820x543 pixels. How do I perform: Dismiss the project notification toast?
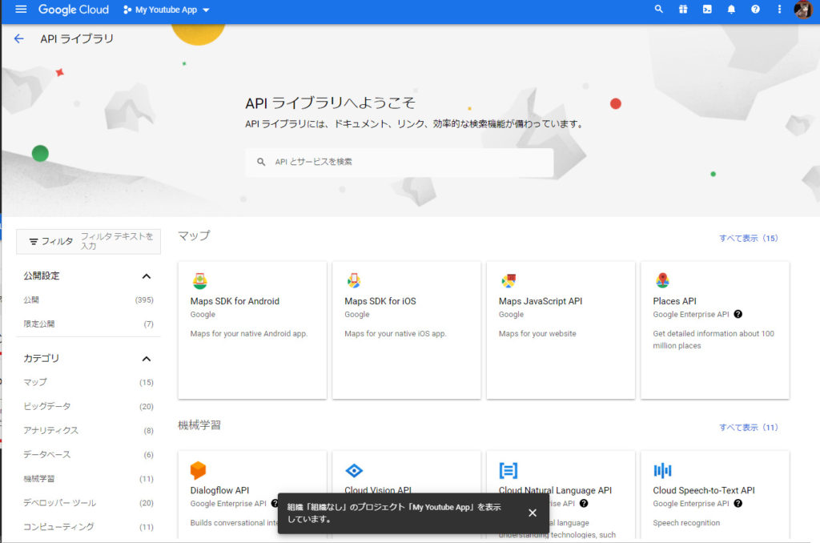pyautogui.click(x=533, y=513)
